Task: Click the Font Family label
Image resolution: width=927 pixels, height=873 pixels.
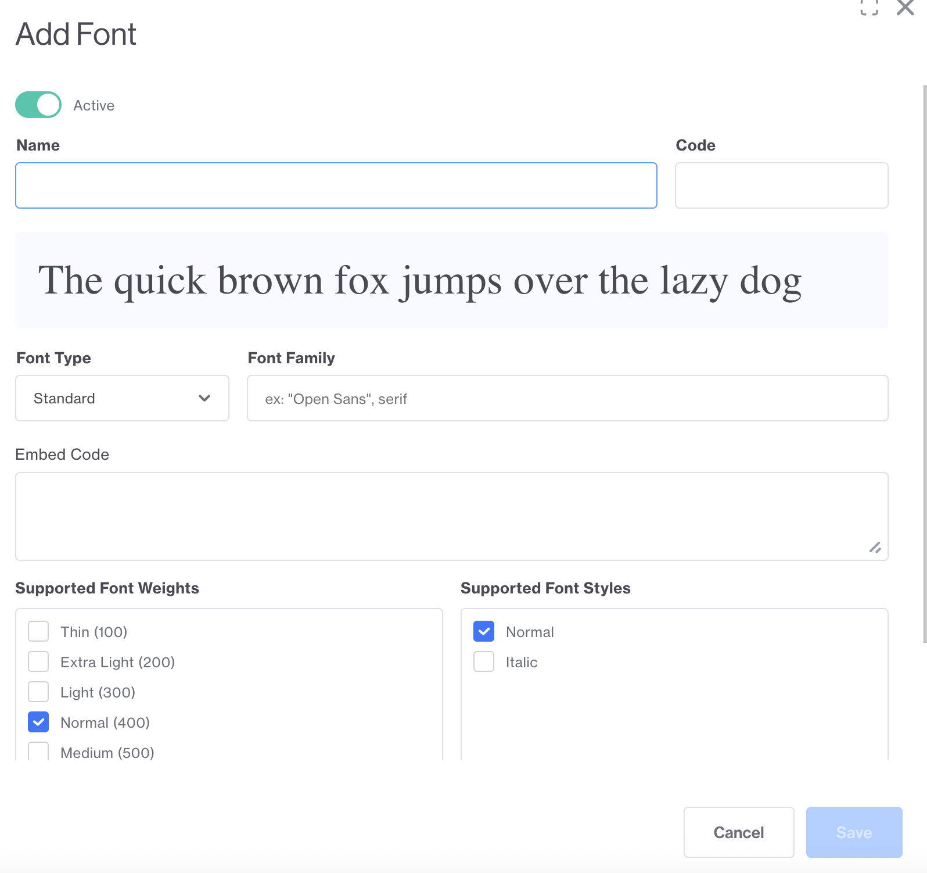Action: (292, 358)
